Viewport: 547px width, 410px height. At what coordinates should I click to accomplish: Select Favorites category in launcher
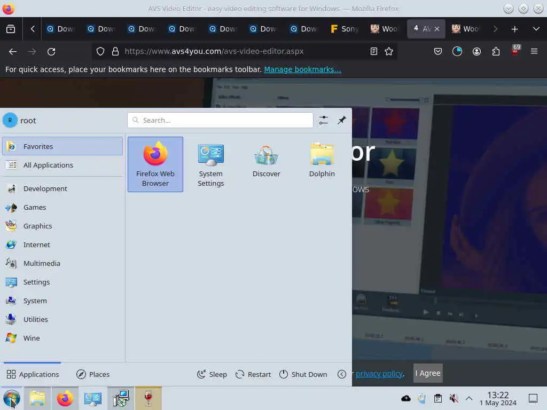click(x=62, y=146)
